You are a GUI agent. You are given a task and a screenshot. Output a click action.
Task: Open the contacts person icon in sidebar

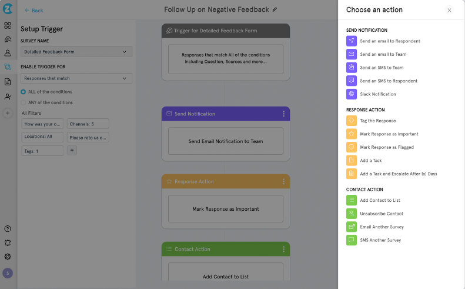point(8,53)
